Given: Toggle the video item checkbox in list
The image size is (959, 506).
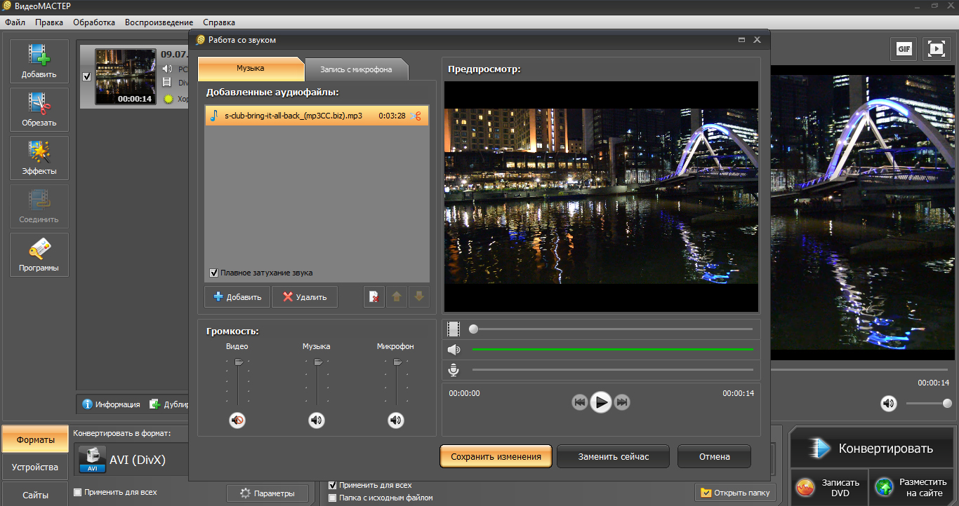Looking at the screenshot, I should click(x=87, y=77).
